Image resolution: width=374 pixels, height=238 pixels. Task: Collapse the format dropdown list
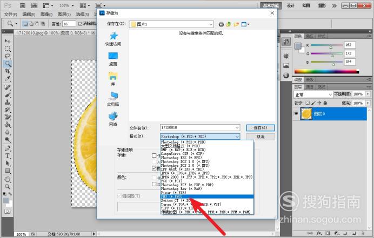click(x=237, y=137)
